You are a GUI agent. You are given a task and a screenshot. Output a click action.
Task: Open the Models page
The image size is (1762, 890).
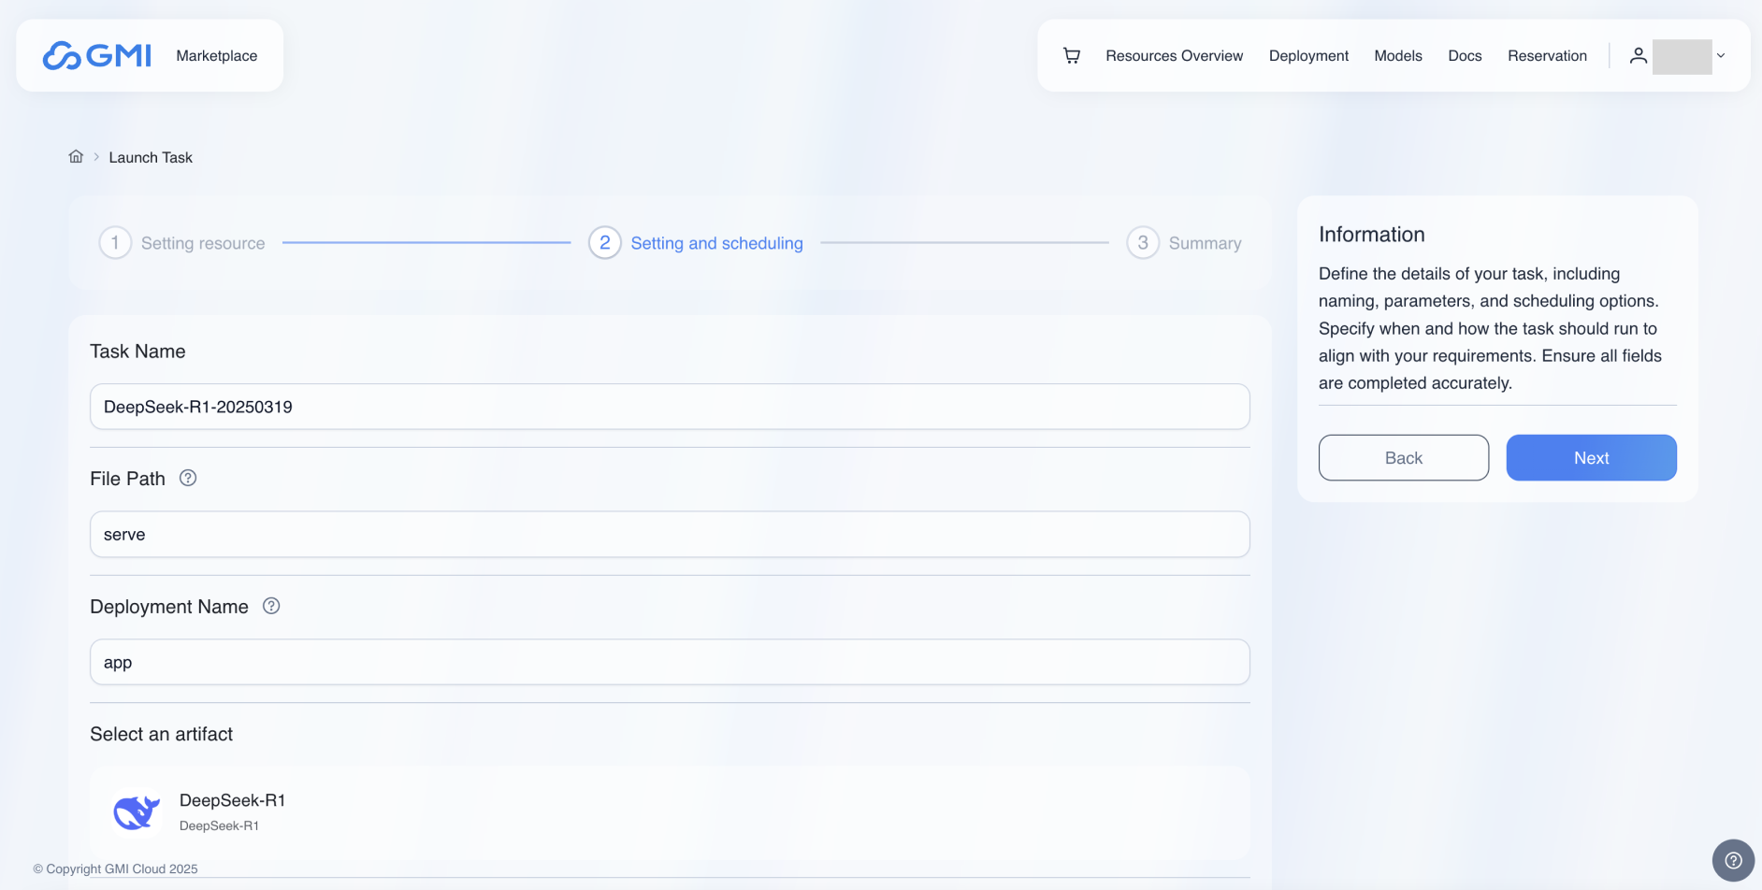[1398, 56]
